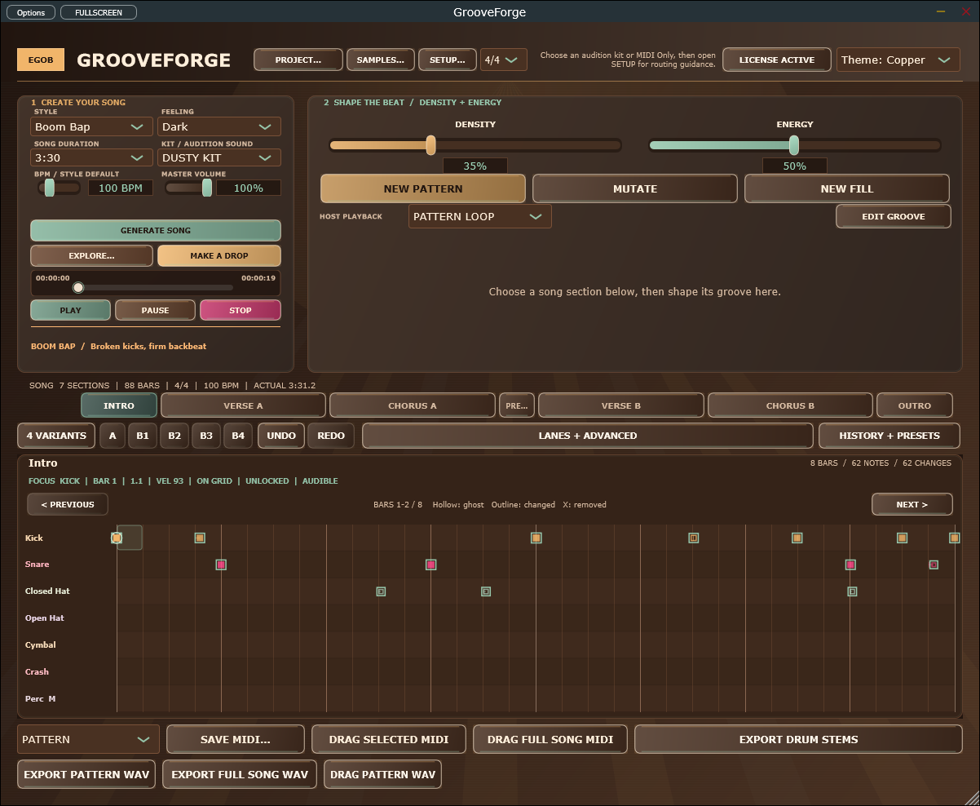Screen dimensions: 980x806
Task: Expand the Song Duration 3:30 dropdown
Action: pyautogui.click(x=90, y=157)
